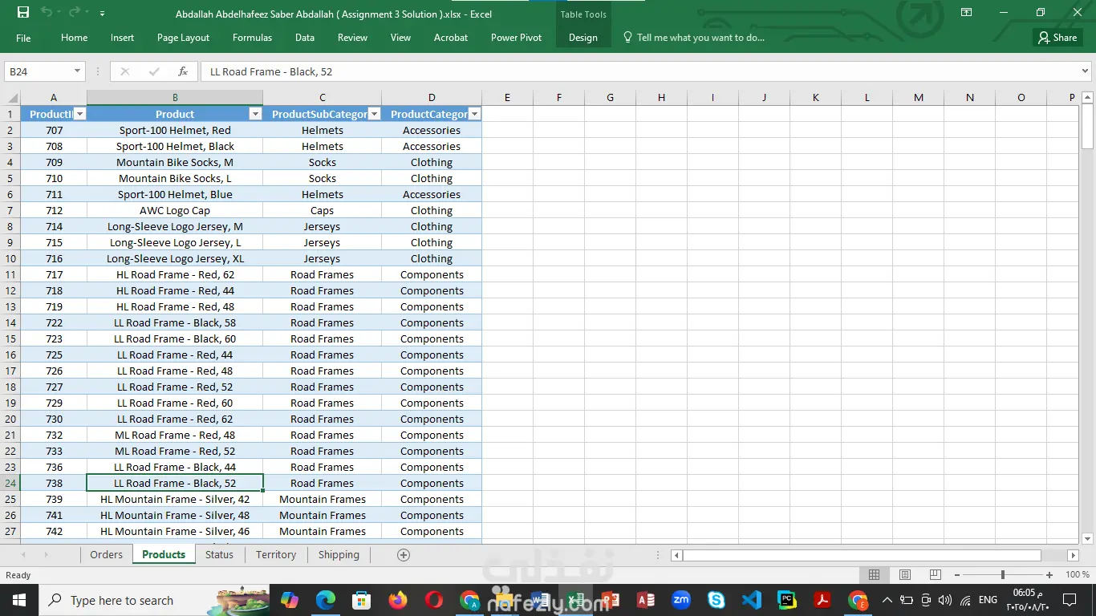Open Visual Studio Code from taskbar

pyautogui.click(x=751, y=600)
